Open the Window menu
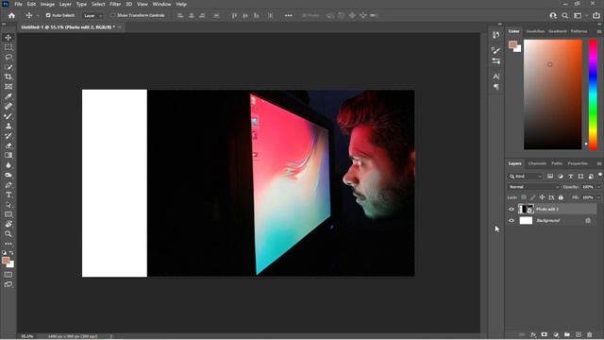 click(161, 4)
